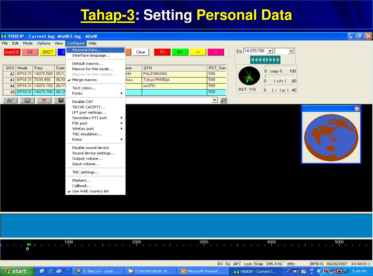The height and width of the screenshot is (276, 373).
Task: Click the red Kaspersky K tray icon
Action: (326, 271)
